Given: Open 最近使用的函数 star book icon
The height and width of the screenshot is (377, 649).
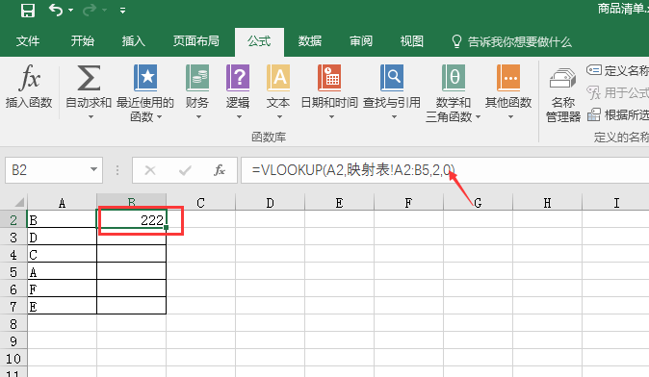Looking at the screenshot, I should click(x=145, y=78).
